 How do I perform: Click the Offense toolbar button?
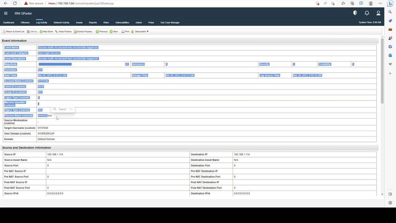(x=32, y=32)
